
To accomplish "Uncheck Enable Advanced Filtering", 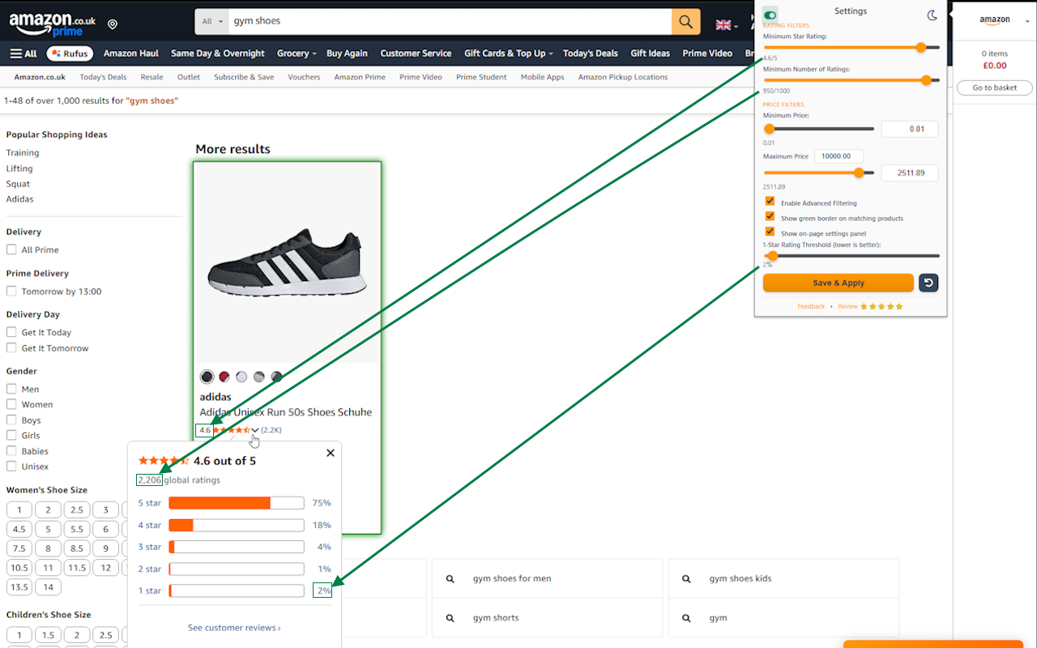I will [x=770, y=202].
